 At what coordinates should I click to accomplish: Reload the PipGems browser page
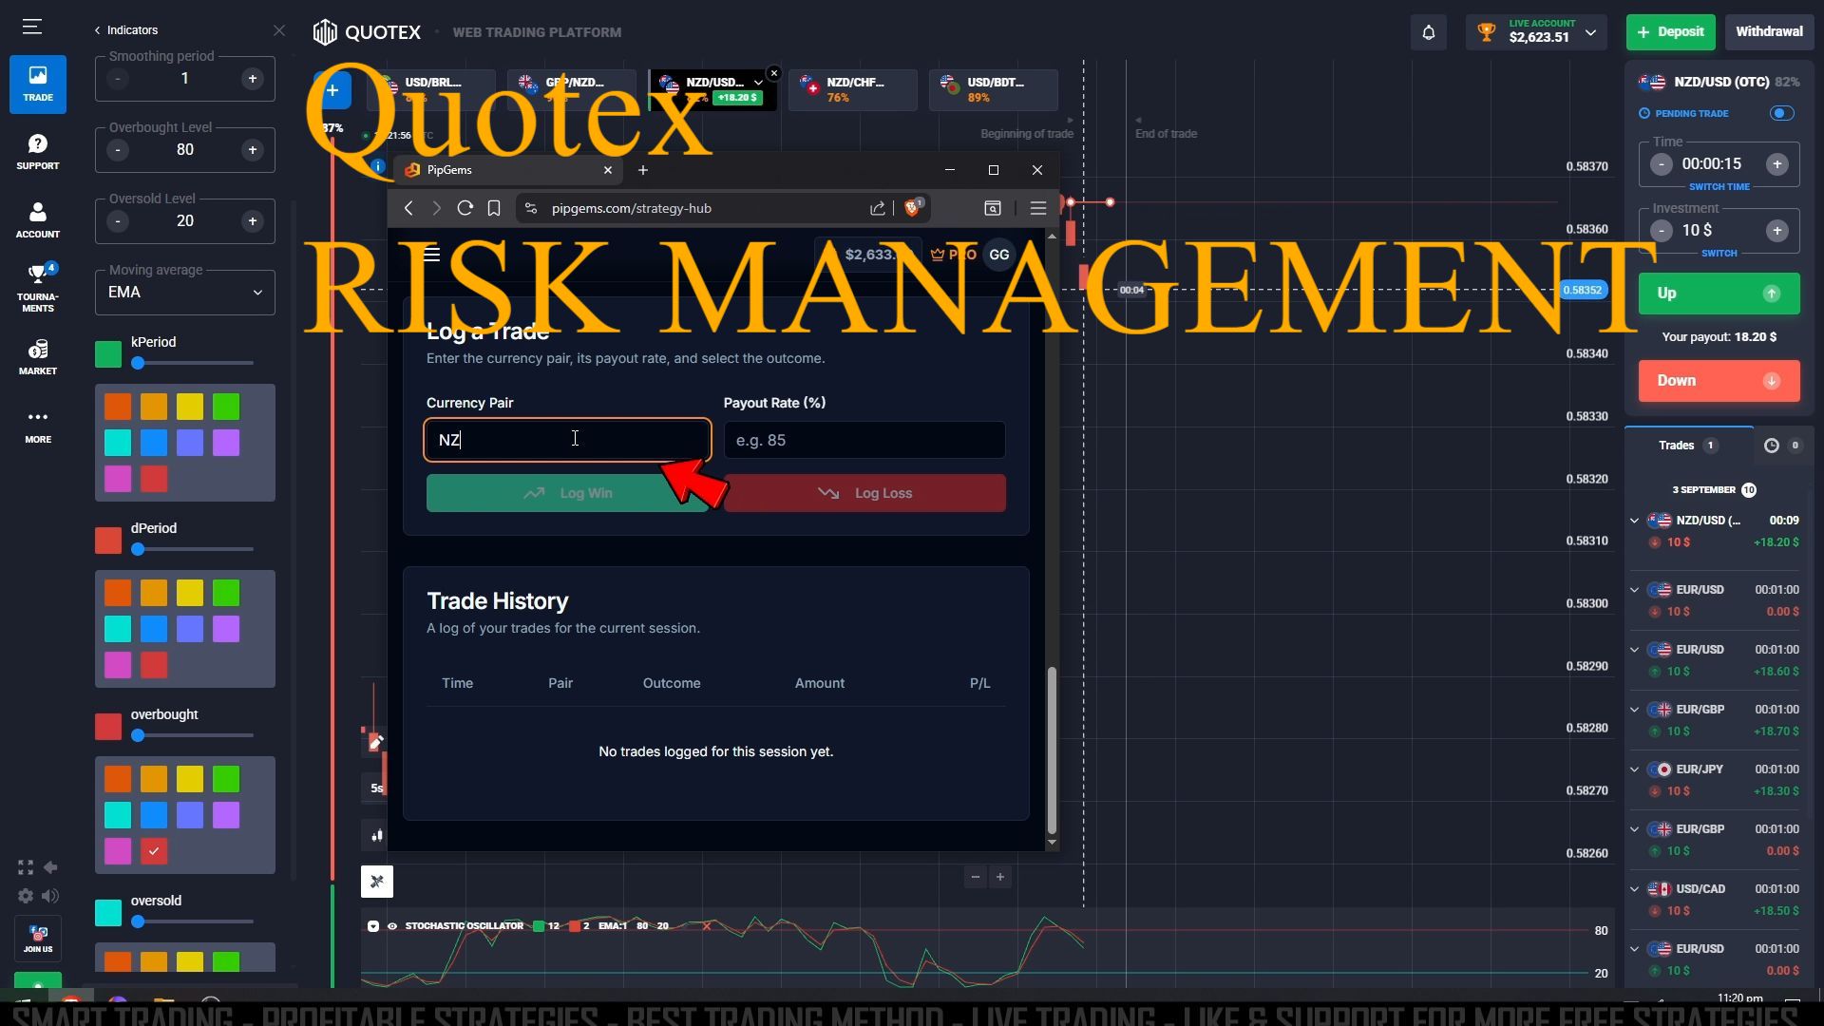[465, 208]
